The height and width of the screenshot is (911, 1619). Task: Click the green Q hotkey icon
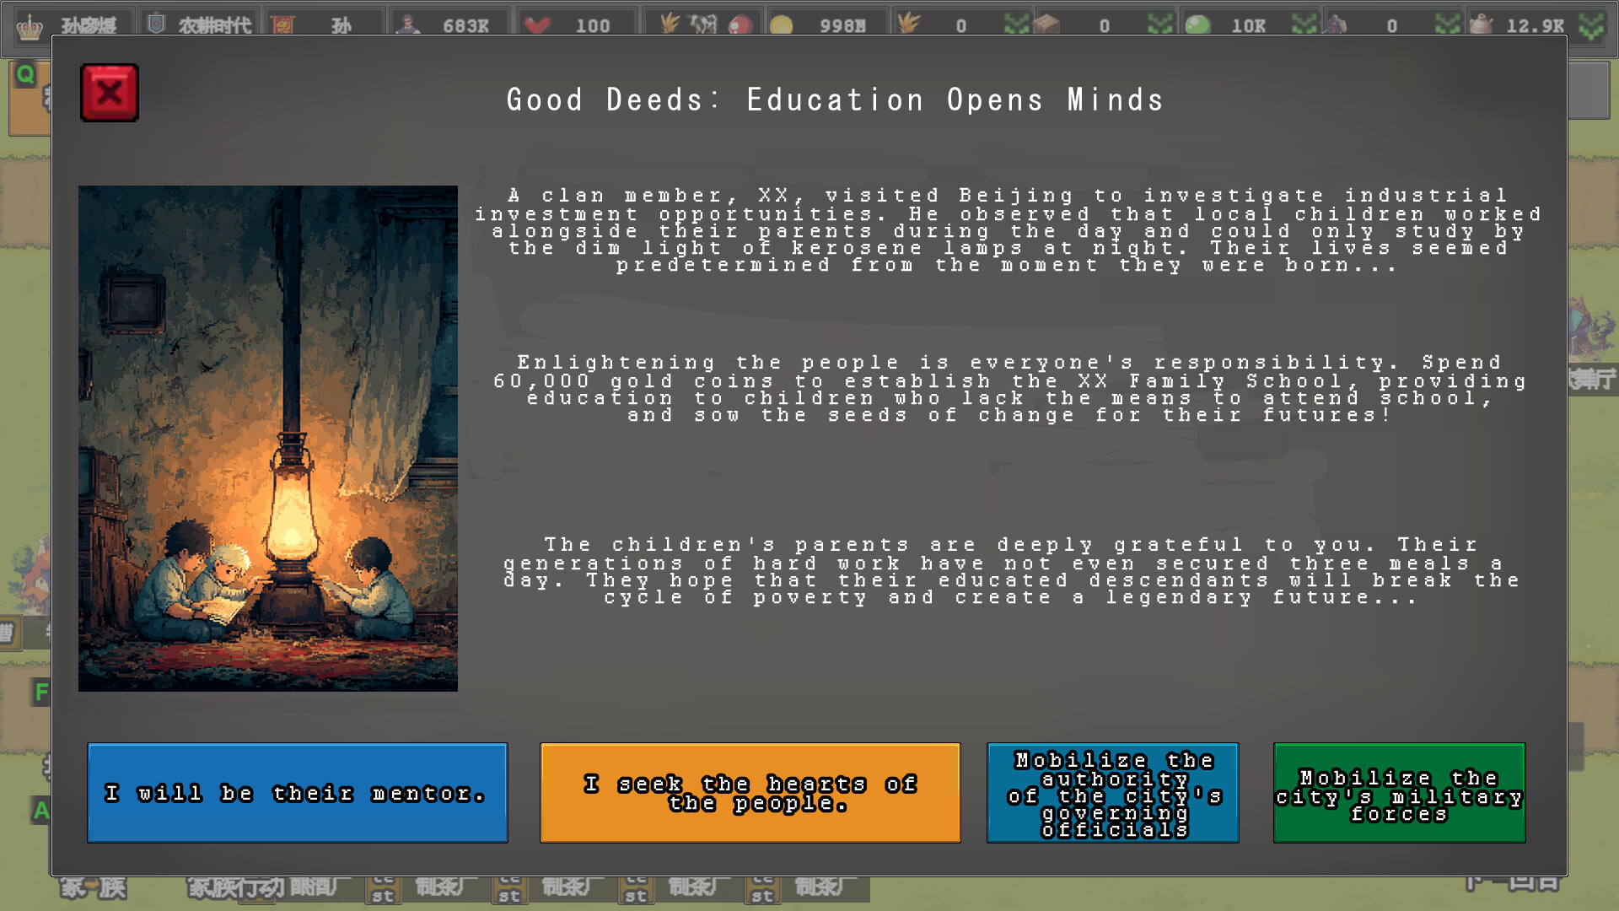click(25, 74)
